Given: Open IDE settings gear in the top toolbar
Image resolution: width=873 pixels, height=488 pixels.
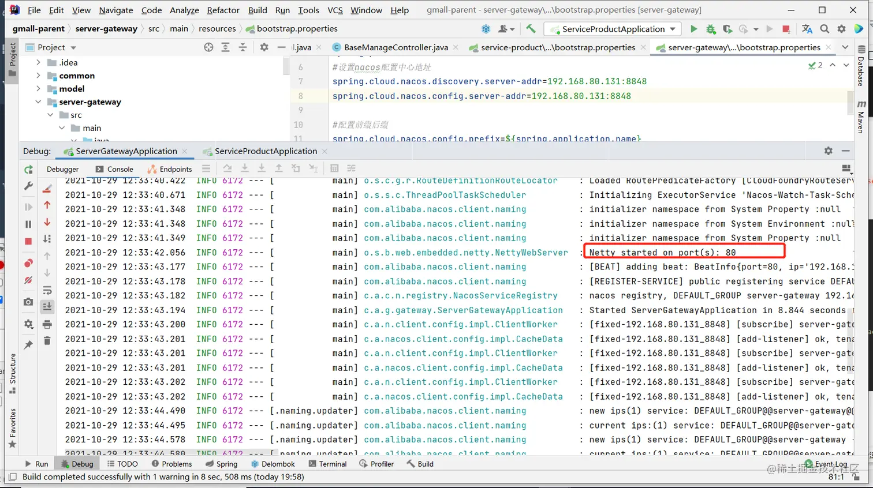Looking at the screenshot, I should point(841,29).
